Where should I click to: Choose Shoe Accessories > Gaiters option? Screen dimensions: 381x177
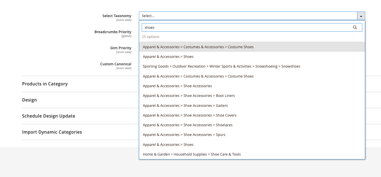tap(185, 106)
